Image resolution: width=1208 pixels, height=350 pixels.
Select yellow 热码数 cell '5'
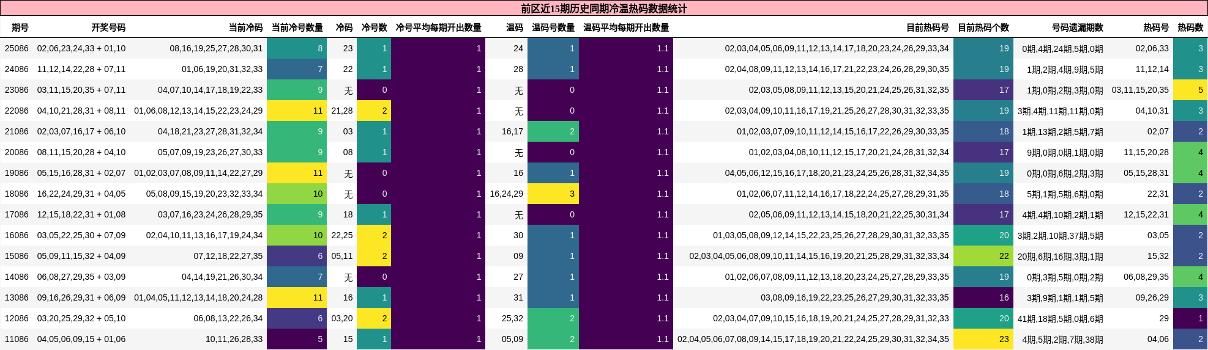coord(1190,90)
